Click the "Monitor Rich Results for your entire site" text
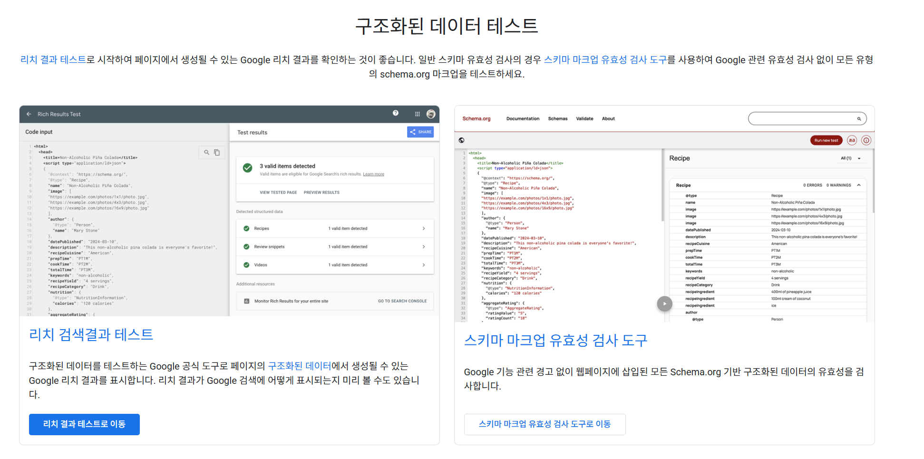The image size is (924, 459). click(x=291, y=301)
